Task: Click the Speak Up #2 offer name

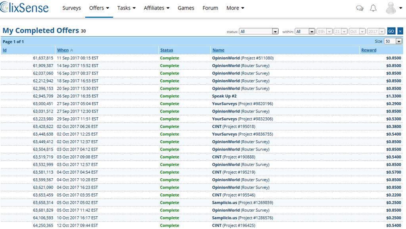Action: click(x=224, y=96)
